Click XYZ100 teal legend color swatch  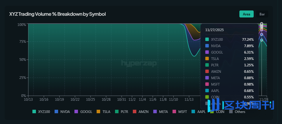click(34, 111)
